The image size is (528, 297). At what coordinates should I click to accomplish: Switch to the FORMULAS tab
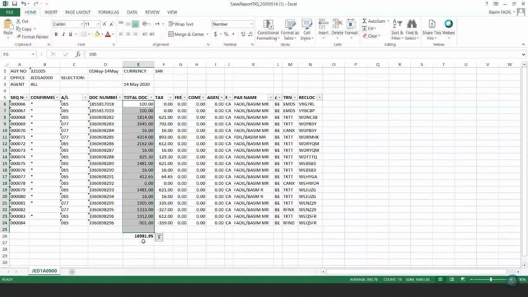[x=108, y=12]
